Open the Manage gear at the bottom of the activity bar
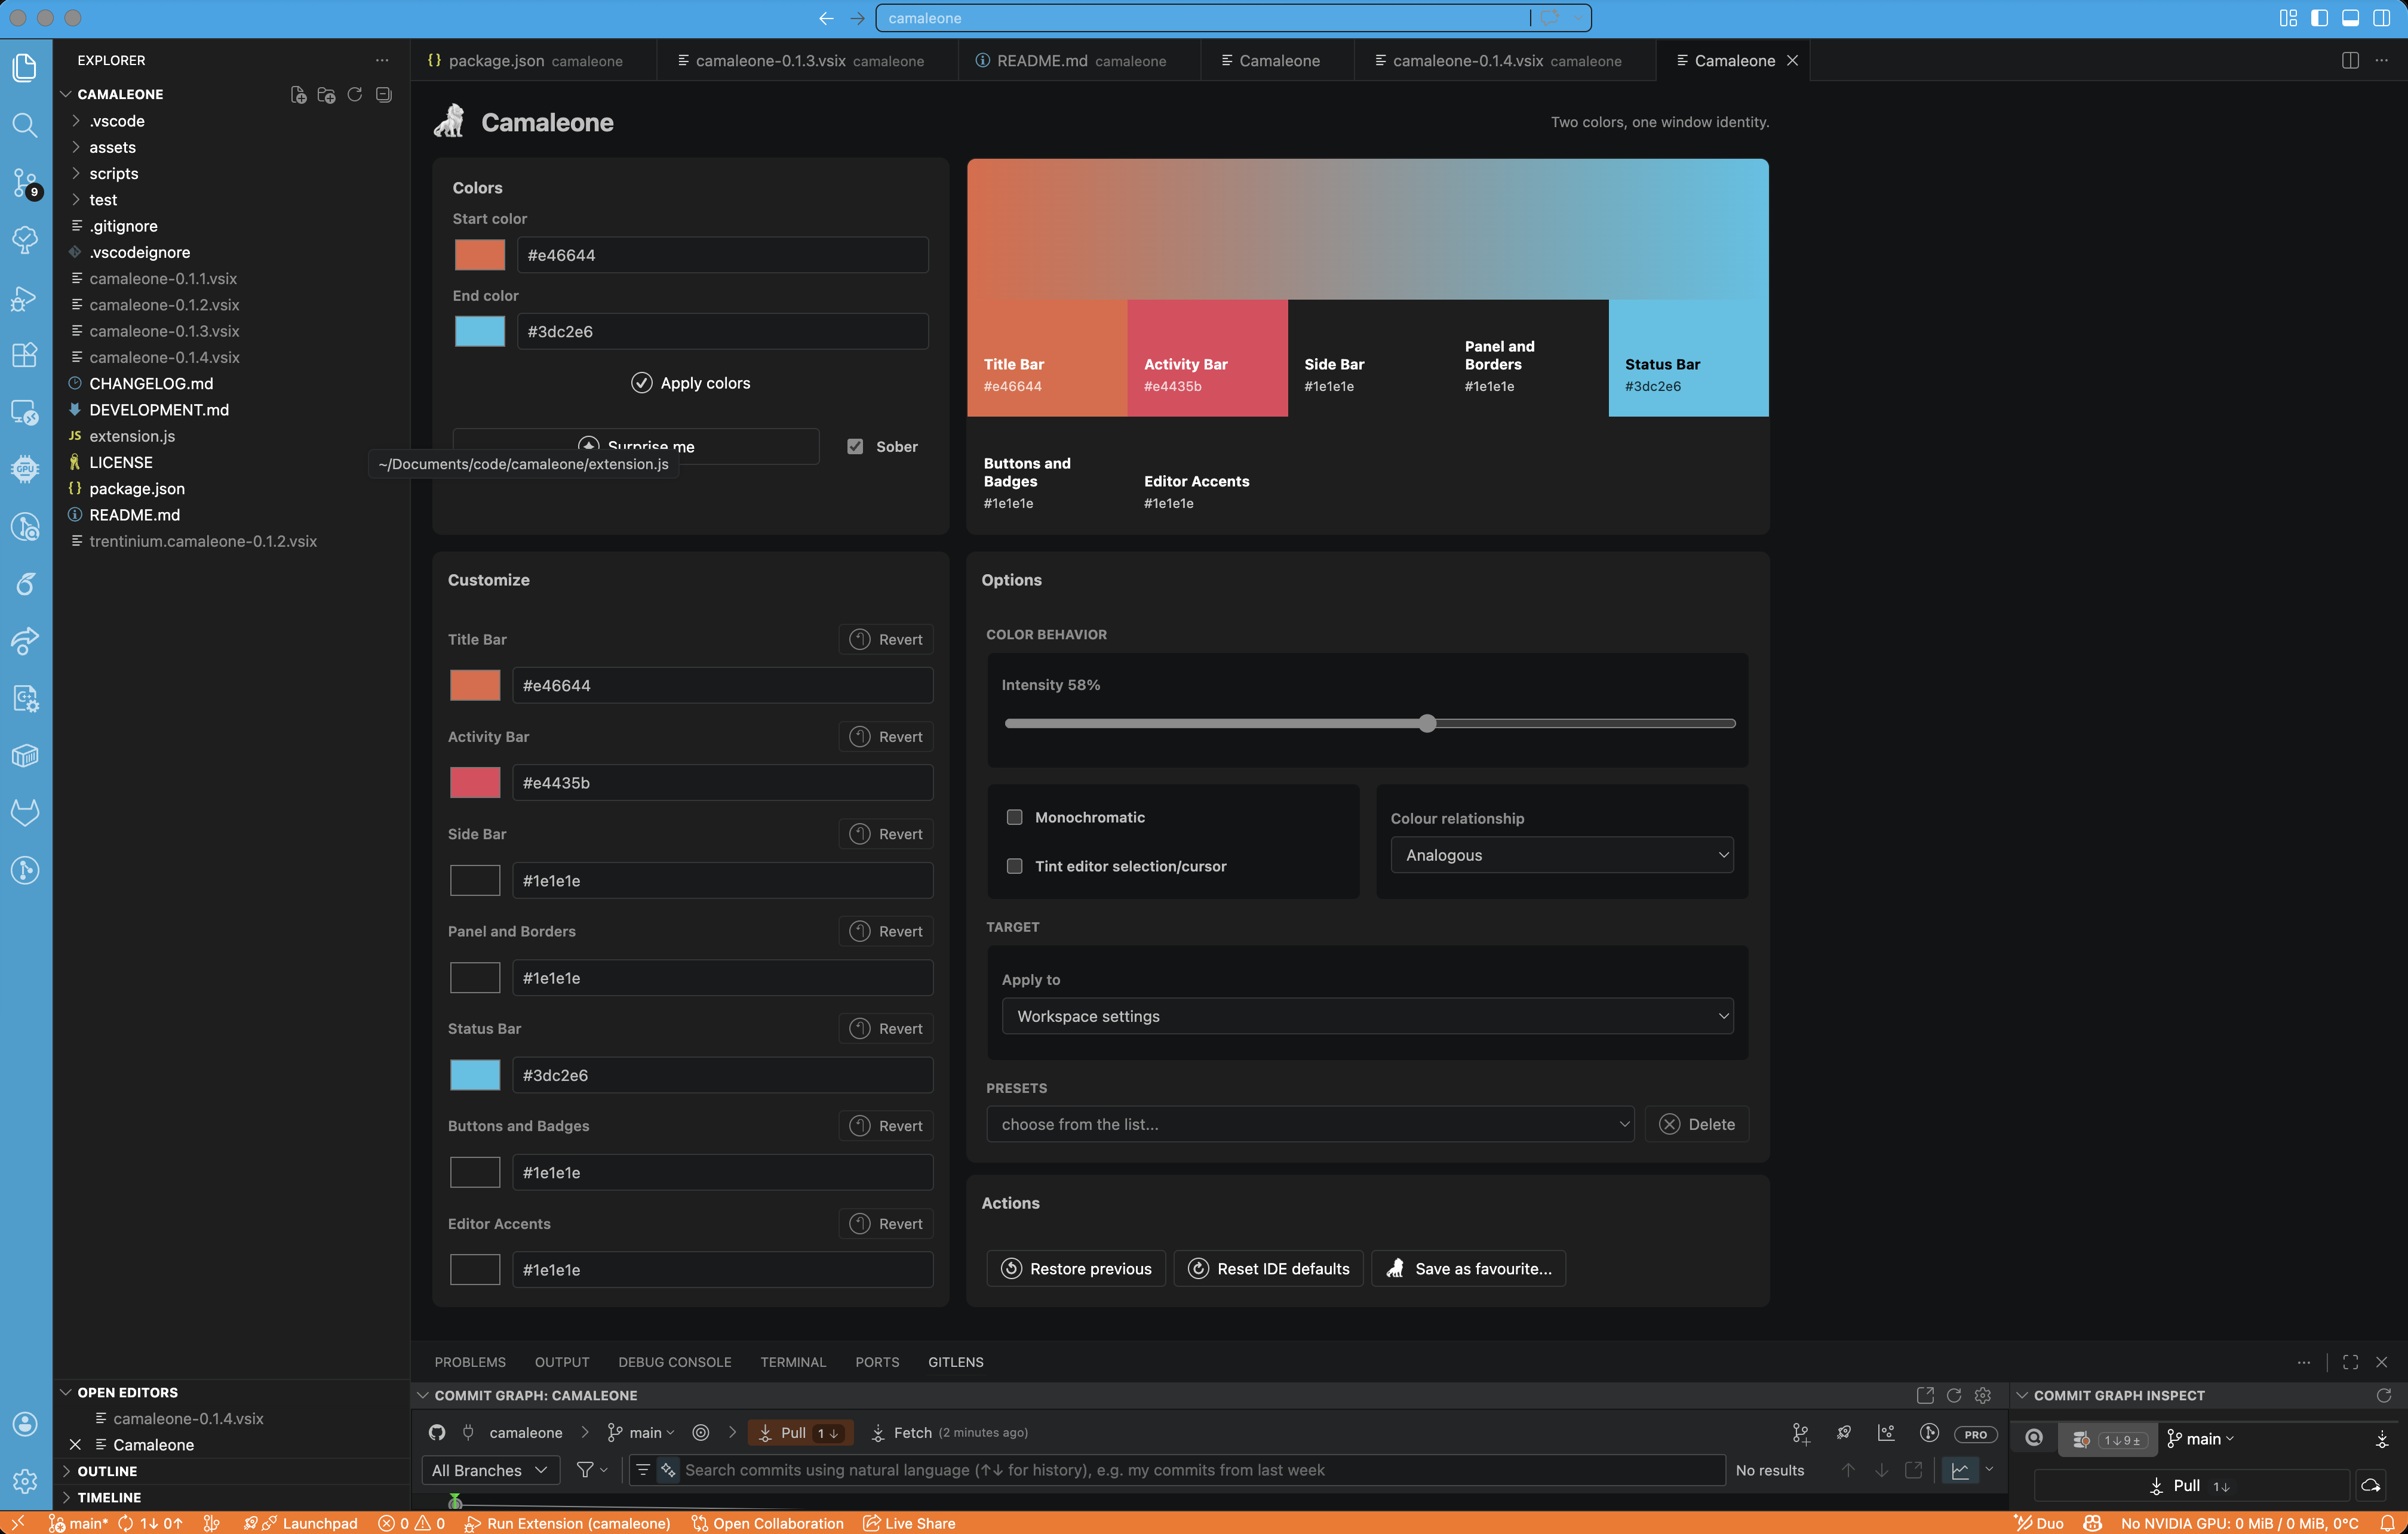The height and width of the screenshot is (1534, 2408). [x=25, y=1480]
